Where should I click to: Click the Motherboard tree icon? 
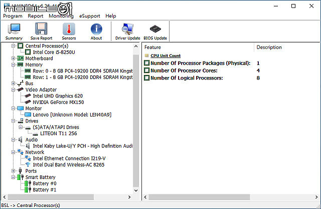point(20,58)
